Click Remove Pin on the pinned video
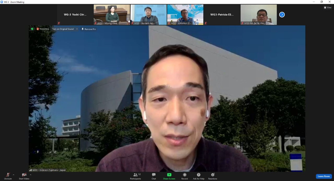The height and width of the screenshot is (181, 334). (x=89, y=29)
